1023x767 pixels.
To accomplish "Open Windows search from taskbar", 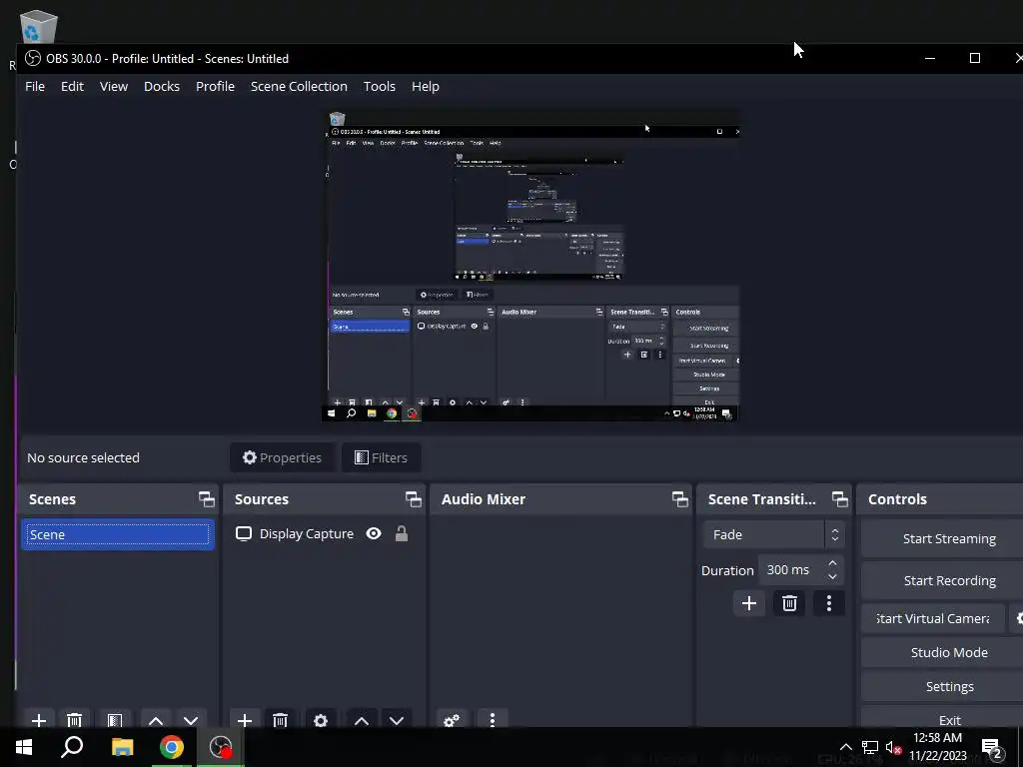I will pyautogui.click(x=72, y=747).
